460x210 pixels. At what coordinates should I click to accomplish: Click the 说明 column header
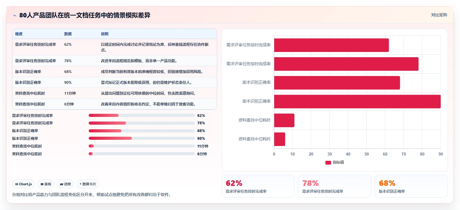[x=105, y=34]
